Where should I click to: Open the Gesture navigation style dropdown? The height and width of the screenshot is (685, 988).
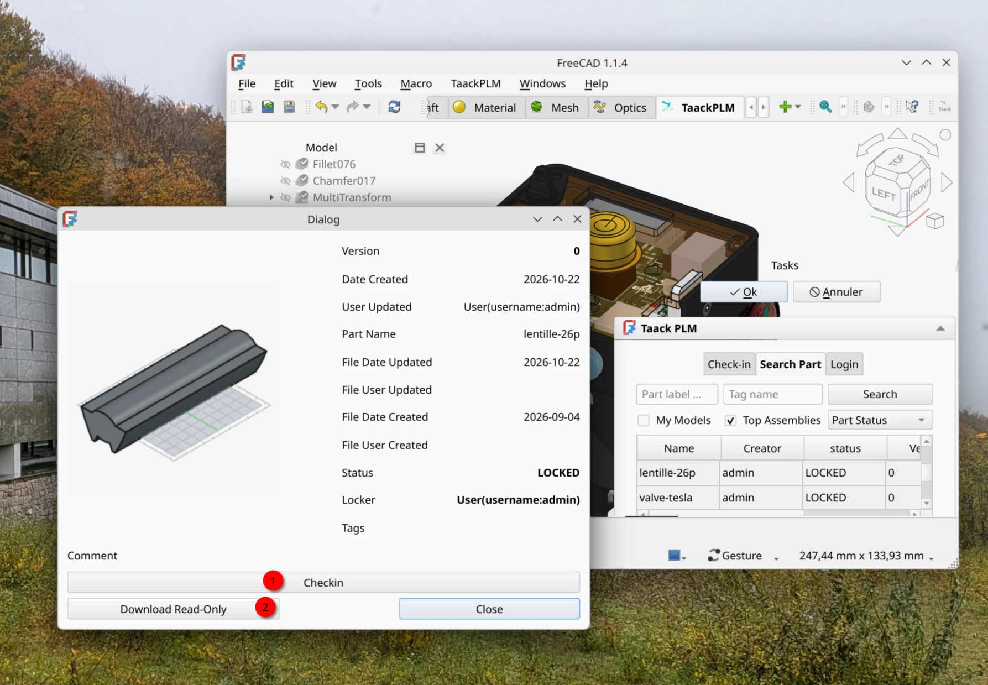click(x=776, y=558)
